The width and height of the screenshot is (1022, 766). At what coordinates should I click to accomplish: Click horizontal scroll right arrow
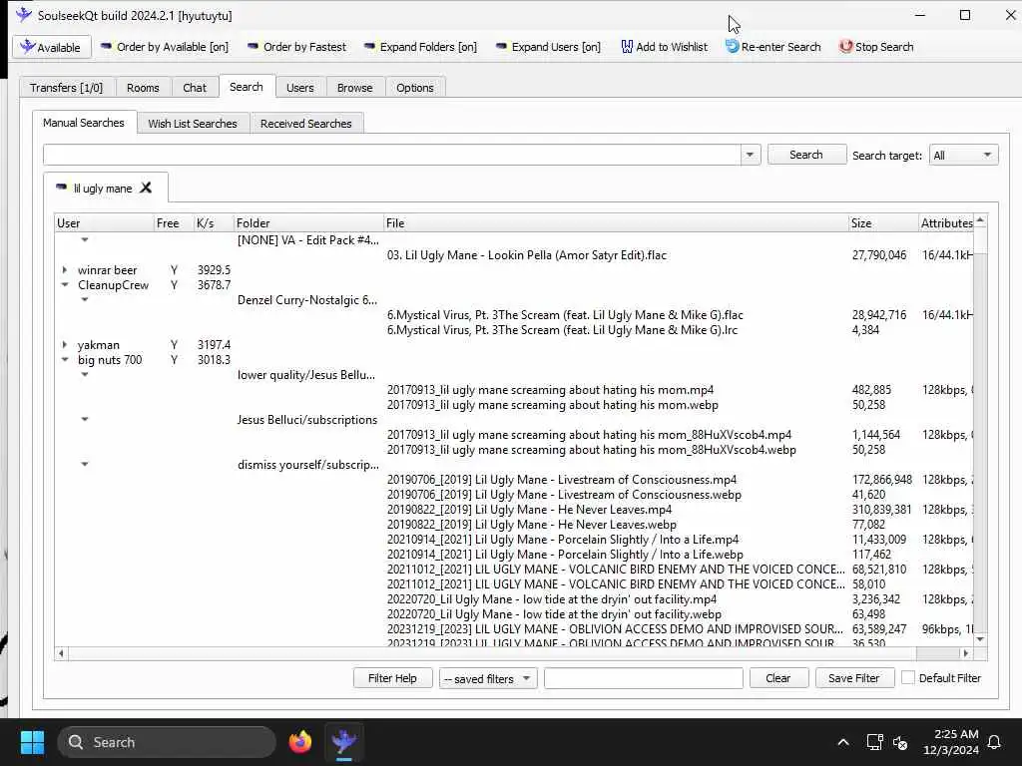tap(965, 653)
